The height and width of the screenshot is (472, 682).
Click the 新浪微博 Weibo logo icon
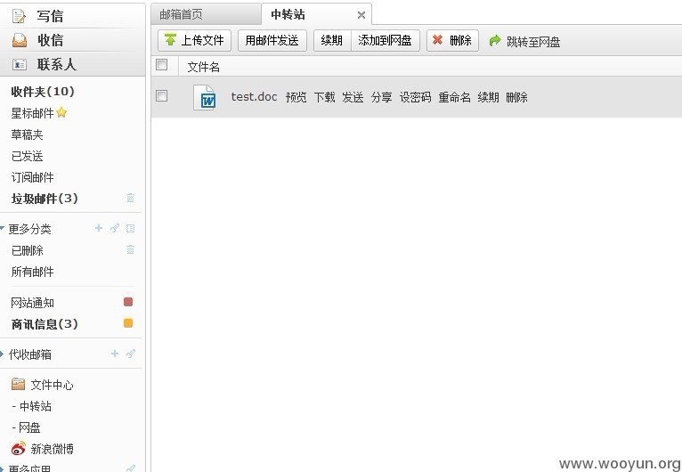click(x=19, y=448)
